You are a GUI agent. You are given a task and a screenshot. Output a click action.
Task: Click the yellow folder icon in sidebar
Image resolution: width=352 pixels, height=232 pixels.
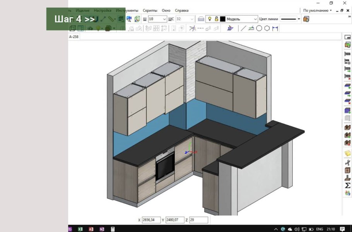click(347, 154)
